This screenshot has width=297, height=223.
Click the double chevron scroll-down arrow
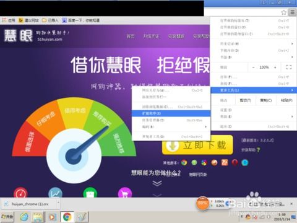[157, 183]
